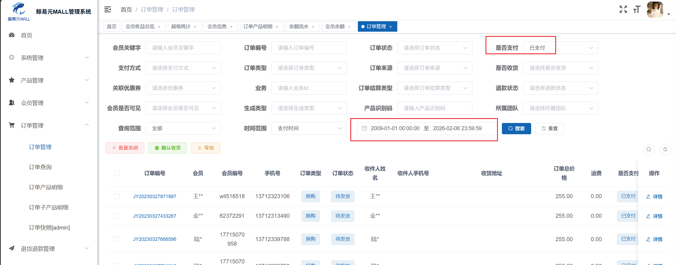676x265 pixels.
Task: Click the user avatar in top right
Action: pyautogui.click(x=655, y=10)
